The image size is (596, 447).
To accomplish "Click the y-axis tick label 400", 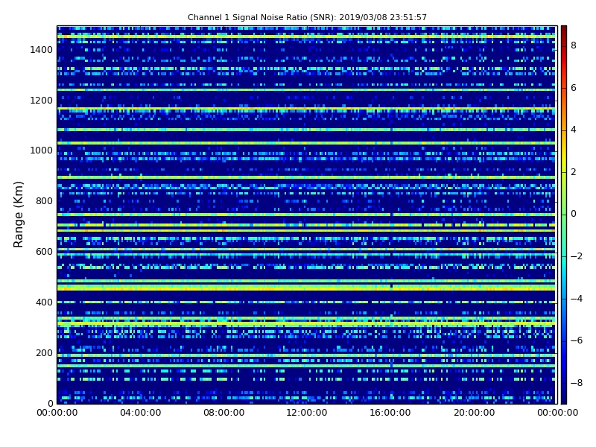I will point(44,302).
